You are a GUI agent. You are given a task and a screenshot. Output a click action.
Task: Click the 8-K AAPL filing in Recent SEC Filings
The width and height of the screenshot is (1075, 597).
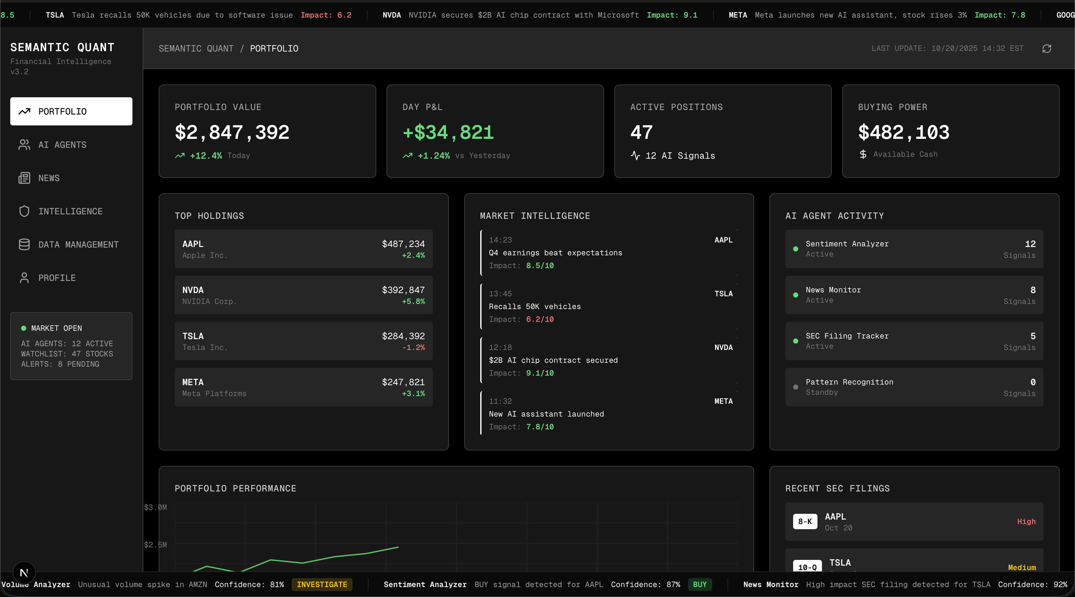913,521
